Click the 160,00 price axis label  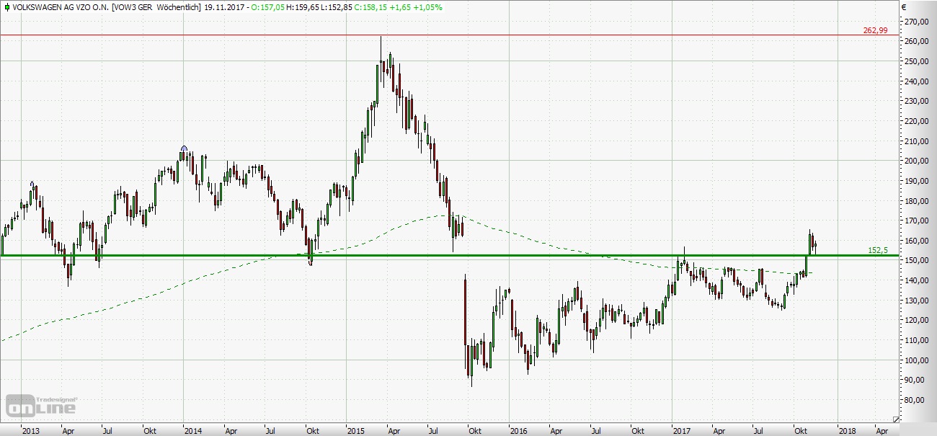pyautogui.click(x=917, y=241)
